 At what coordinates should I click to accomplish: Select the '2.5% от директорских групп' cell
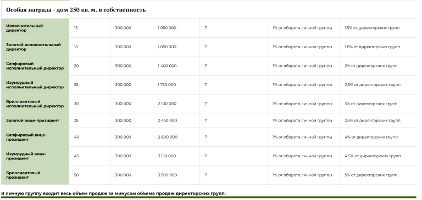point(378,85)
